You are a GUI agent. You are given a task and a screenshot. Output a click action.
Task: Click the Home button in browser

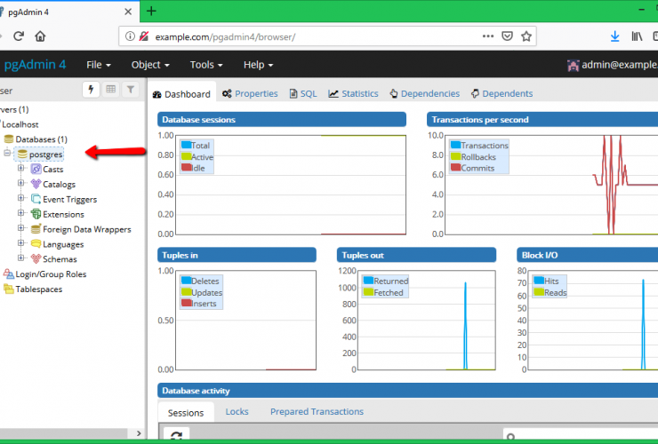click(x=40, y=36)
